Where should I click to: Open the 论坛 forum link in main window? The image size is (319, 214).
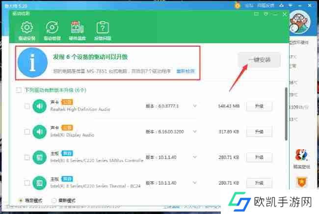[249, 6]
